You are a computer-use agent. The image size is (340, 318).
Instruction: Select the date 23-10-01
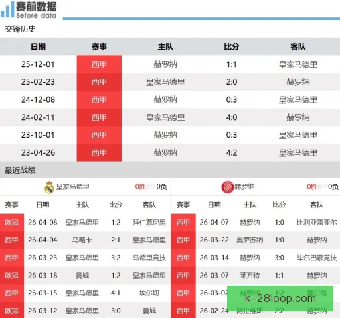38,135
